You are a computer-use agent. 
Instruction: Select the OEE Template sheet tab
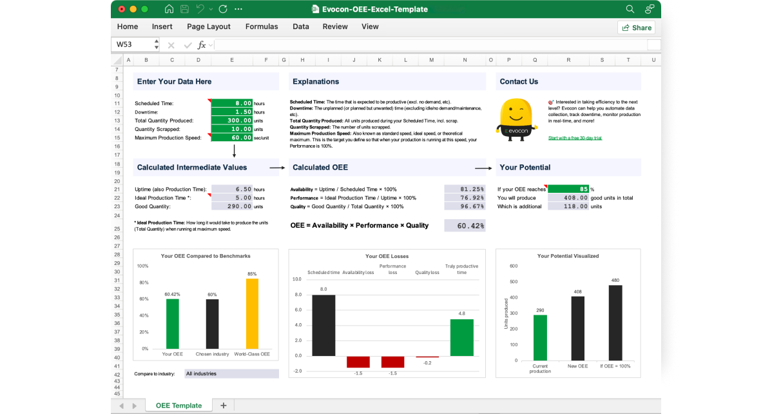click(179, 406)
